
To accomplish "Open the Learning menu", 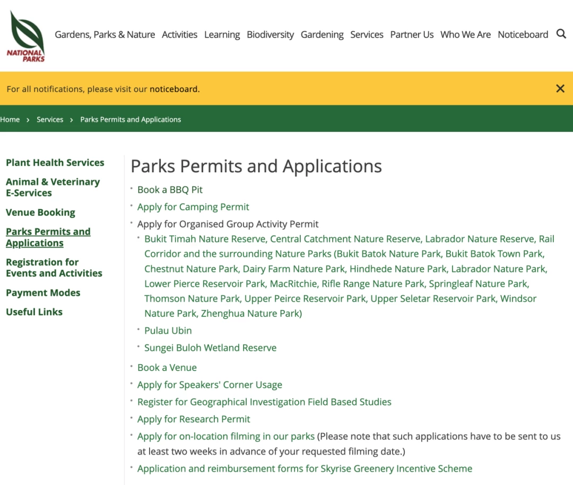I will point(222,34).
